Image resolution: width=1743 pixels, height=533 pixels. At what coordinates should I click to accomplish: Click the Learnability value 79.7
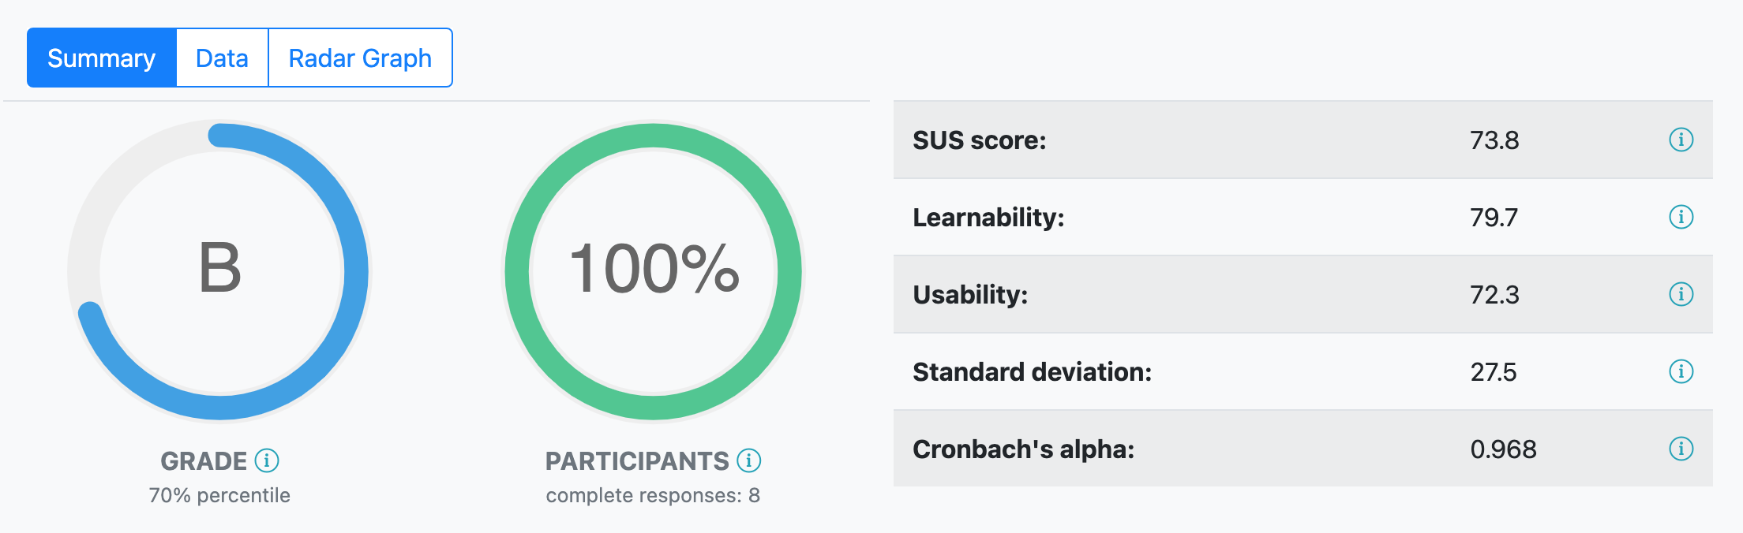[x=1494, y=218]
